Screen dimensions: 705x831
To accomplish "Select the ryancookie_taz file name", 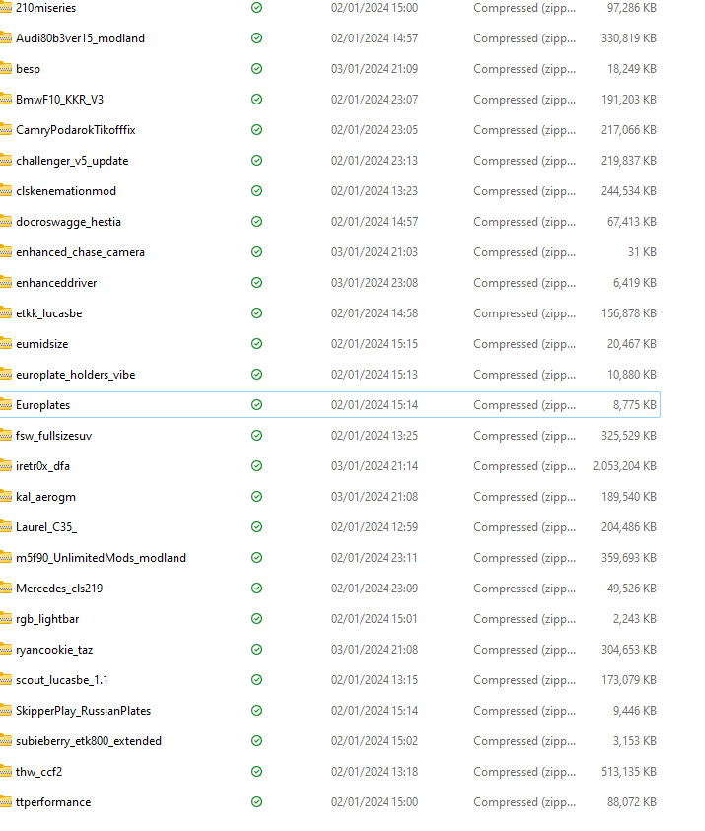I will pyautogui.click(x=54, y=650).
